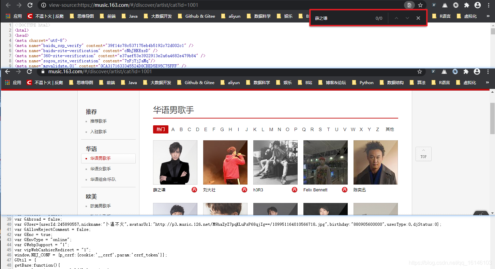
Task: Open aliyun folder in the music.163.com window
Action: coord(230,82)
